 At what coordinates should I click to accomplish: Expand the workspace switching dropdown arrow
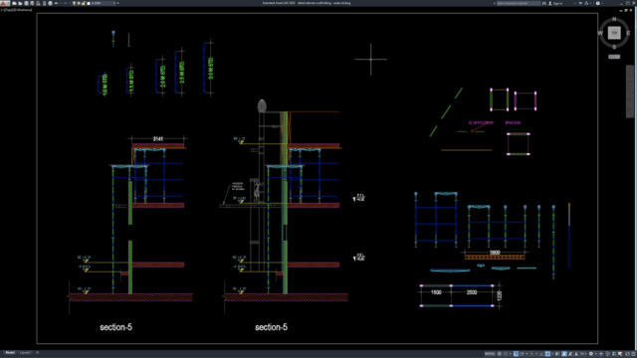pyautogui.click(x=596, y=354)
